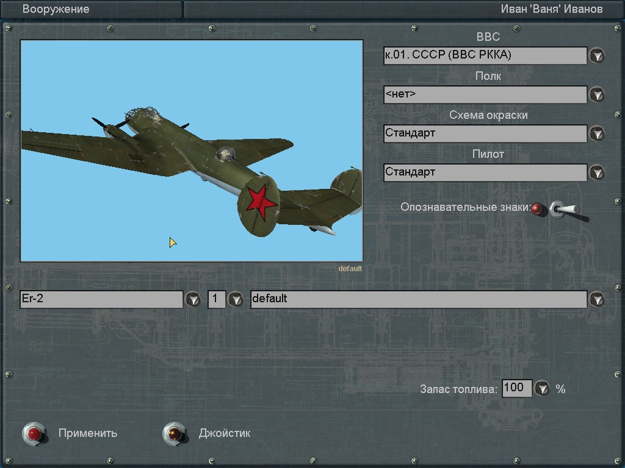This screenshot has width=625, height=468.
Task: Click the arrow button next to aircraft number 1
Action: pos(235,300)
